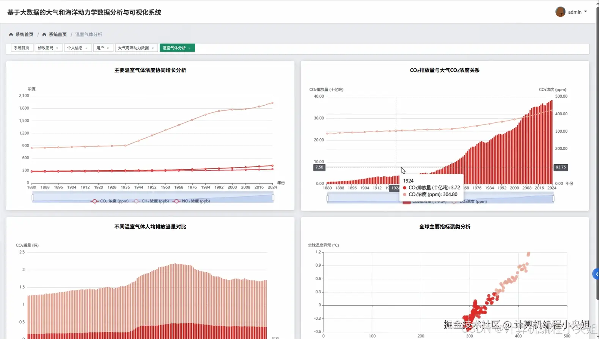Click chart title CO₂排放量与大气CO₂浓度关系
Viewport: 599px width, 339px height.
click(445, 70)
